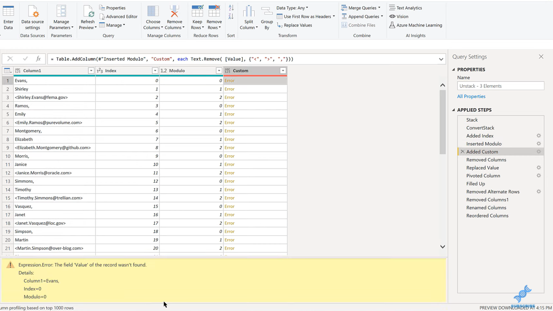
Task: Open Inserted Modulo step settings gear
Action: [539, 144]
